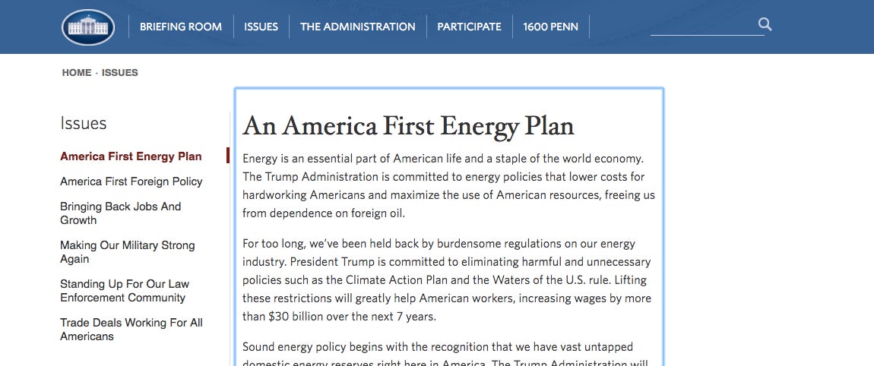874x366 pixels.
Task: Open America First Energy Plan sidebar link
Action: pos(131,156)
